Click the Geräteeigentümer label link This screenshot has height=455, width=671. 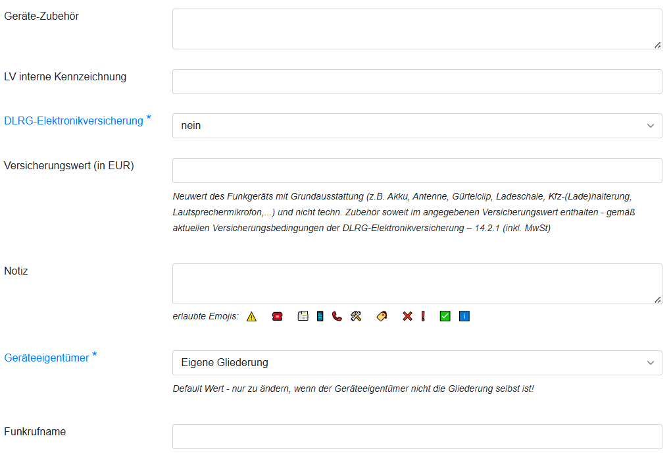coord(47,358)
